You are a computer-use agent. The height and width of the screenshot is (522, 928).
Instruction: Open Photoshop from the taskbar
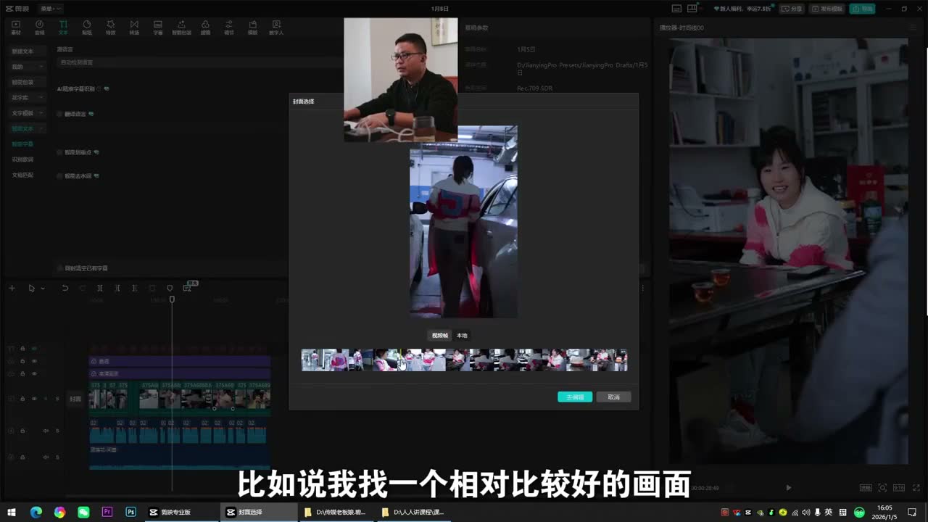(x=130, y=512)
